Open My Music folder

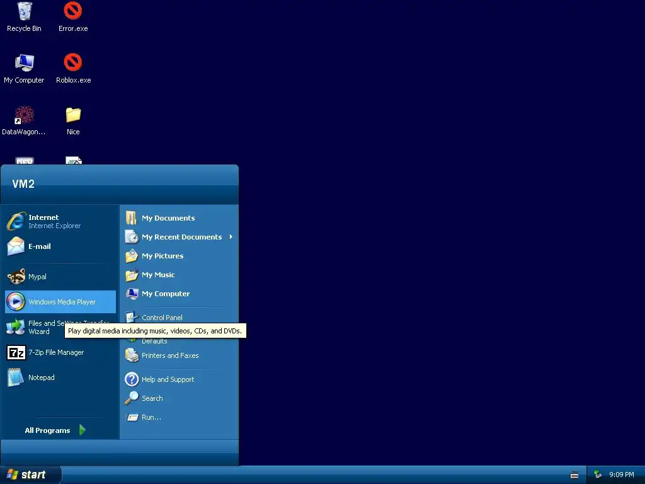click(179, 275)
